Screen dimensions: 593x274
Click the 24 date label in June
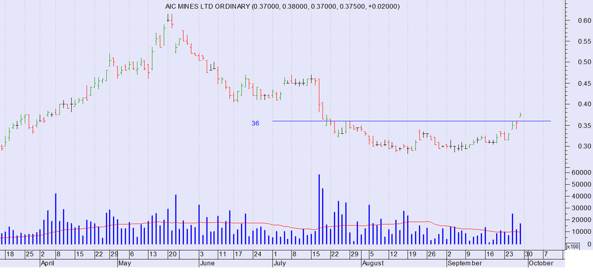(x=257, y=255)
